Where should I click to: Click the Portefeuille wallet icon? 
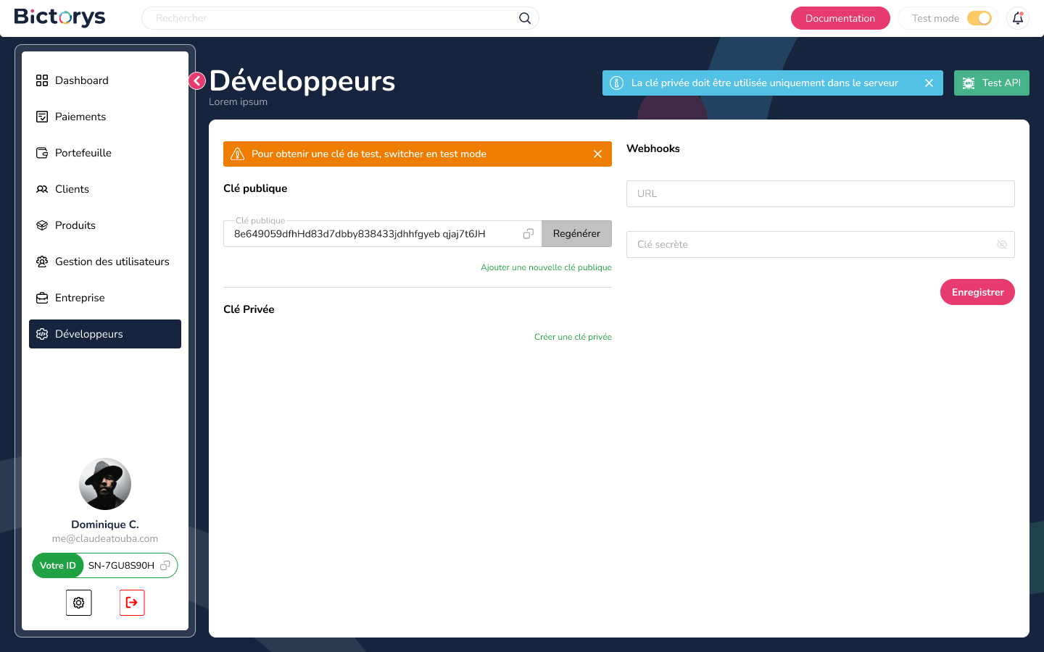click(42, 153)
